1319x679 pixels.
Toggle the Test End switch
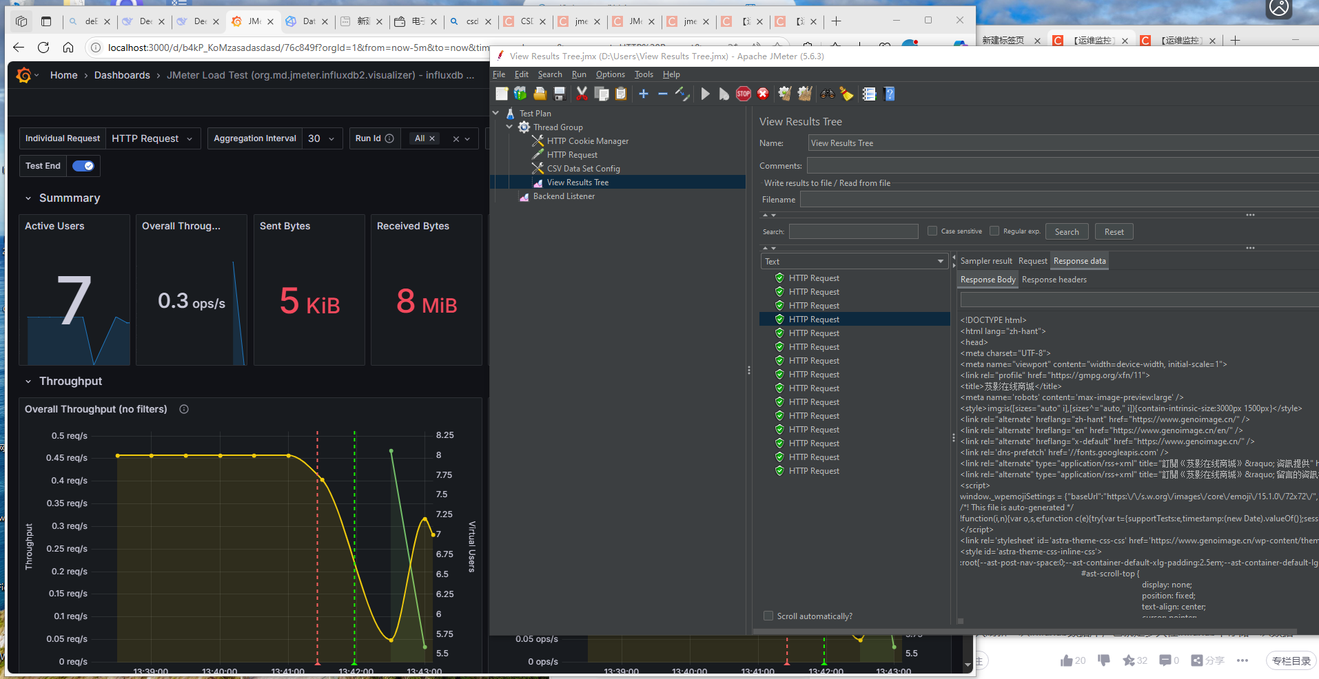click(x=83, y=166)
